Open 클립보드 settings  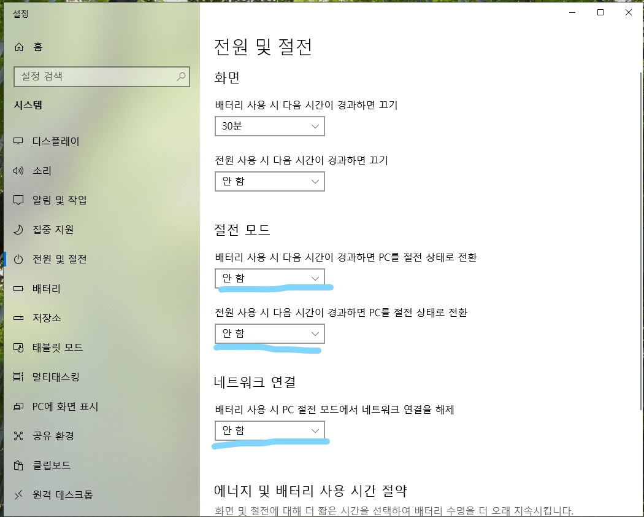(101, 465)
